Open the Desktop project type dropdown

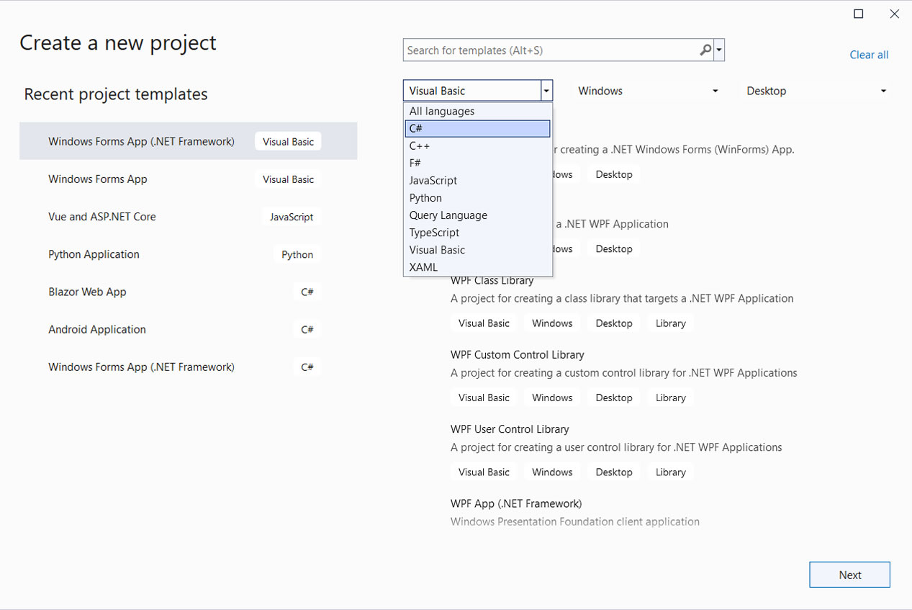[x=816, y=91]
